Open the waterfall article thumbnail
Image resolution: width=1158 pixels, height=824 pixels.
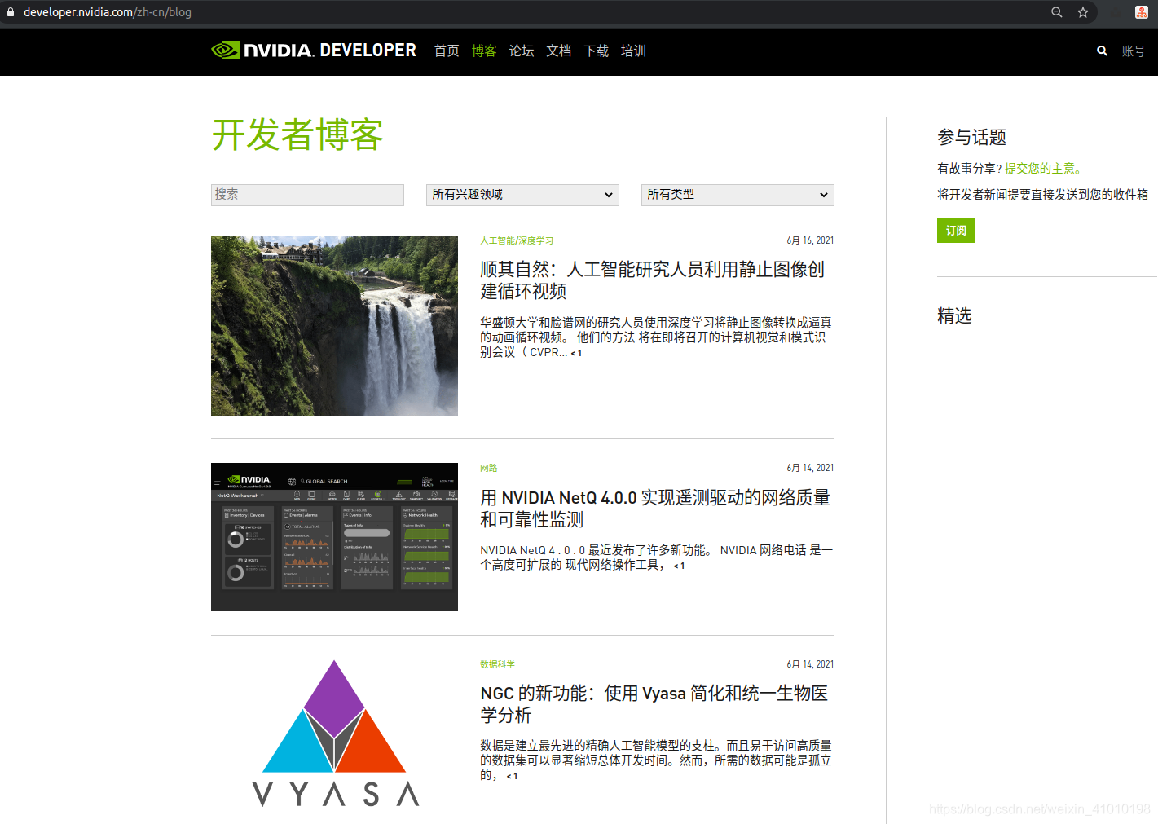(x=334, y=325)
